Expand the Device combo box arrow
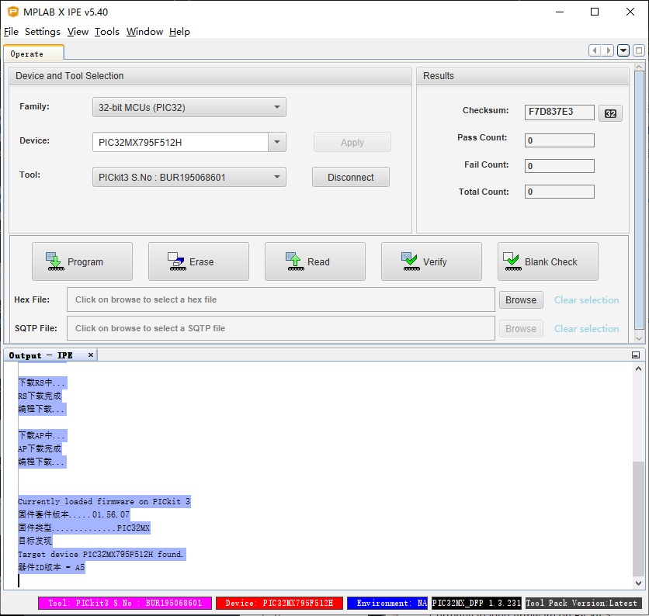 coord(277,142)
